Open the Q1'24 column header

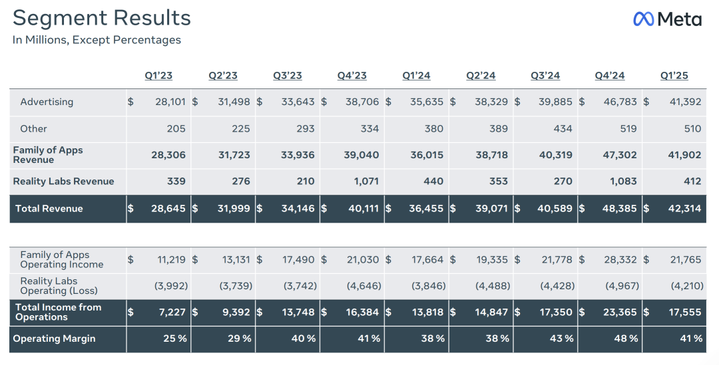[416, 76]
